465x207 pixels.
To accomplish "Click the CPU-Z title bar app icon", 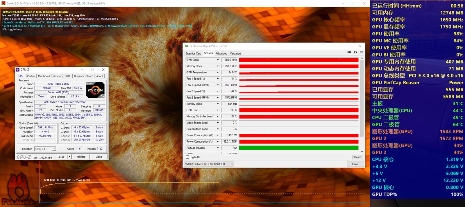I will 17,70.
